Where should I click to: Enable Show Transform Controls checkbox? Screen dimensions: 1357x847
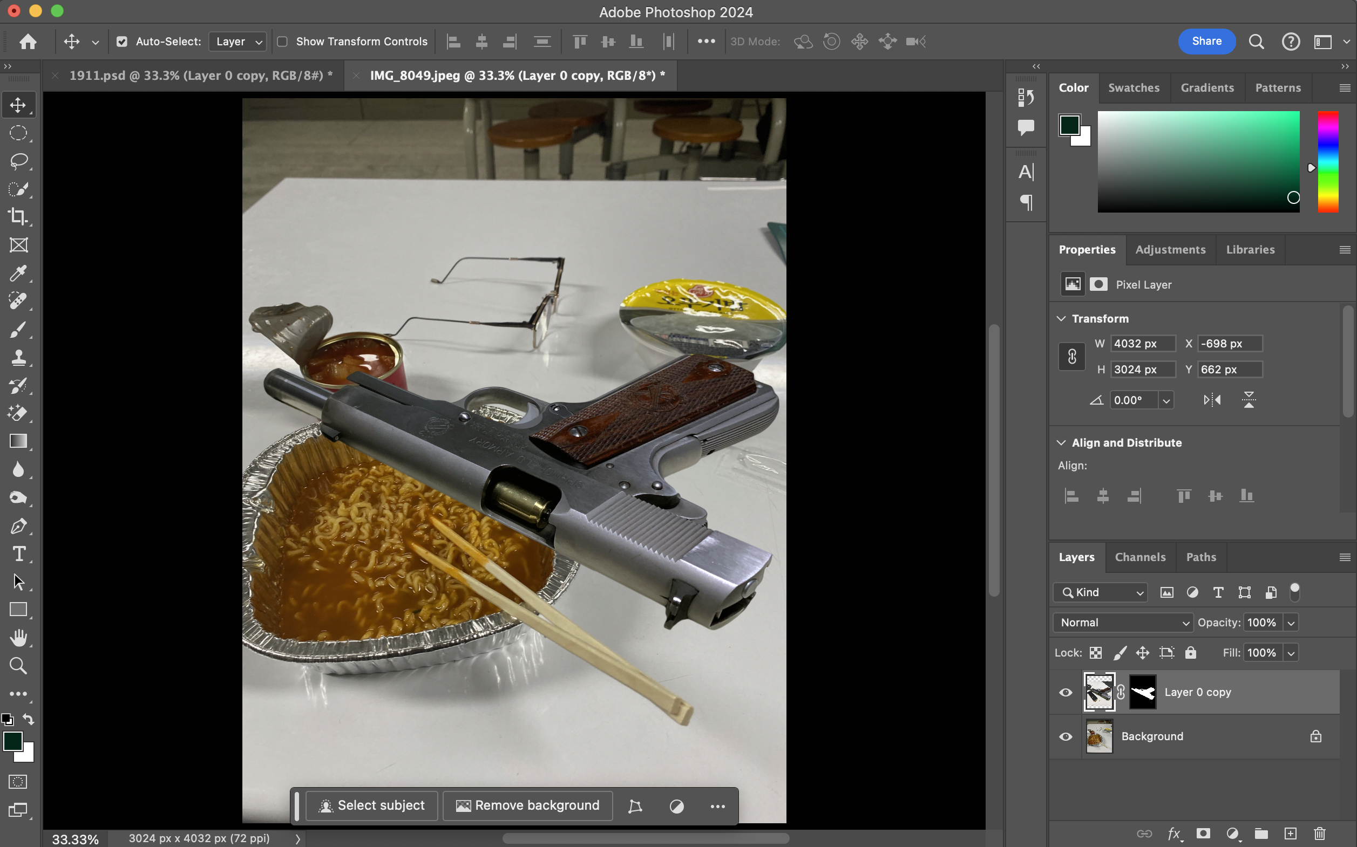tap(282, 42)
